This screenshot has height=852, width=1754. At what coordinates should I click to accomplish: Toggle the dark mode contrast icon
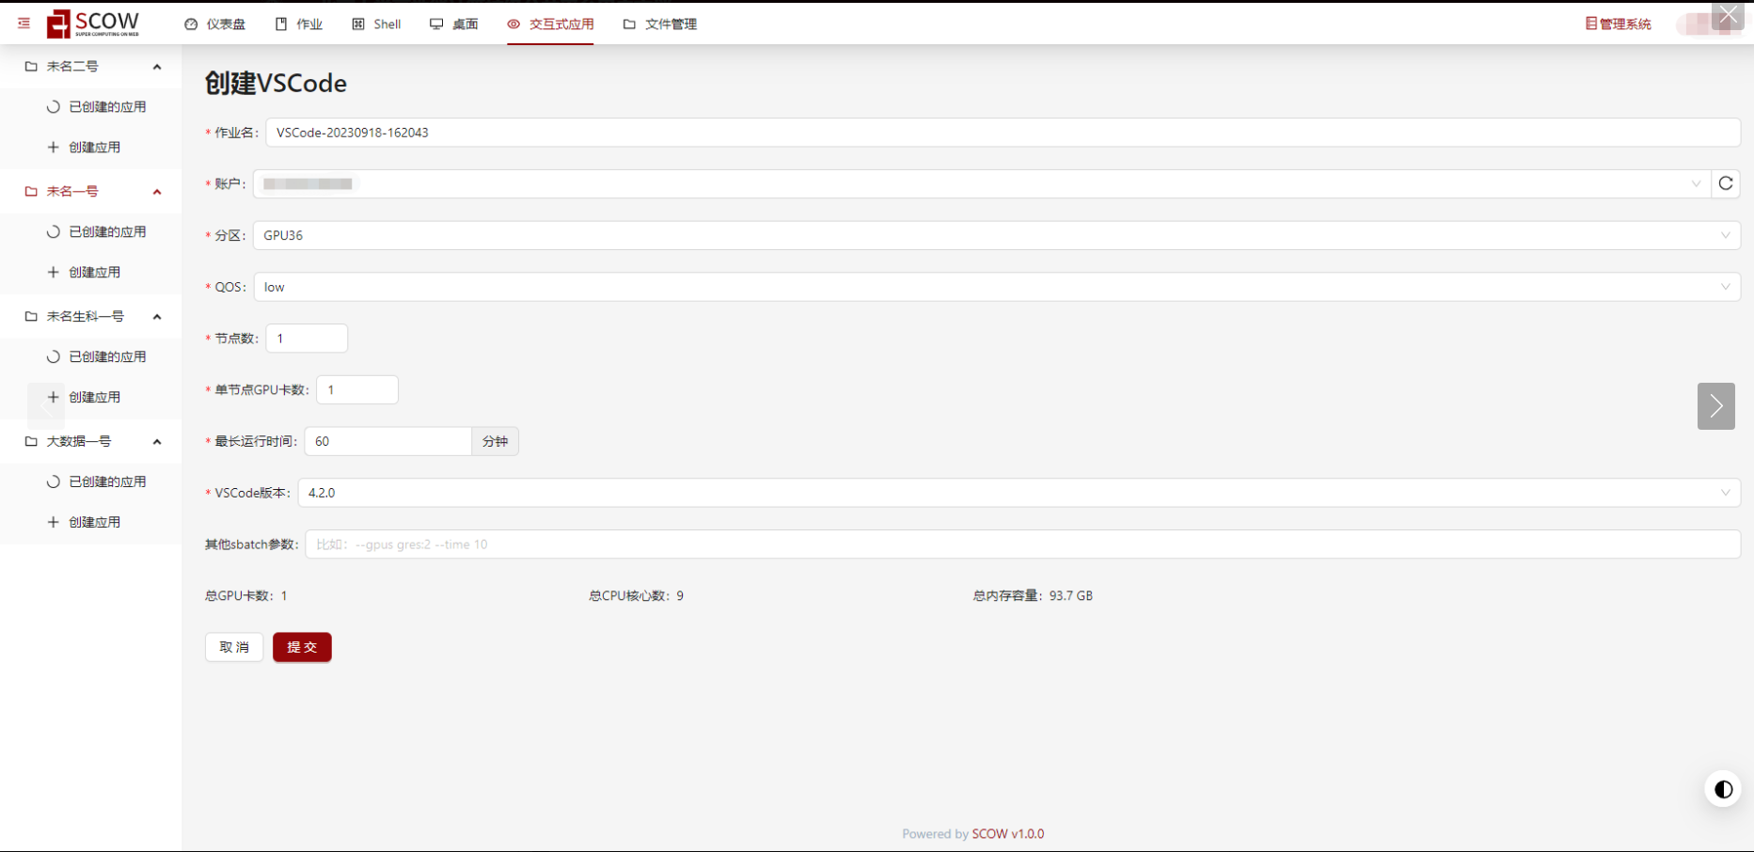coord(1724,790)
